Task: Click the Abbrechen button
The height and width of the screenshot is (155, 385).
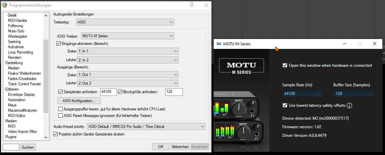Action: pyautogui.click(x=180, y=147)
